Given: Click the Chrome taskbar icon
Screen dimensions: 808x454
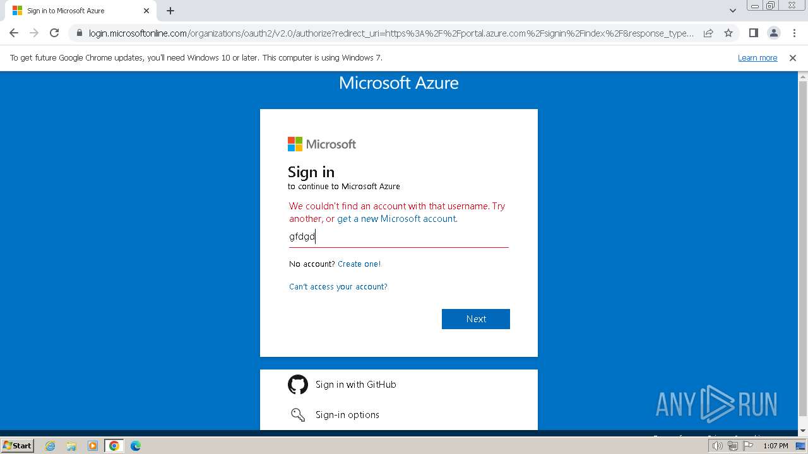Looking at the screenshot, I should (114, 446).
